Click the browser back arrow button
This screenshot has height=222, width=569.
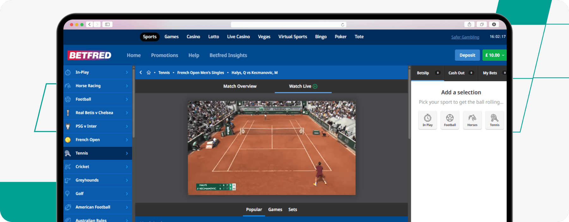90,24
